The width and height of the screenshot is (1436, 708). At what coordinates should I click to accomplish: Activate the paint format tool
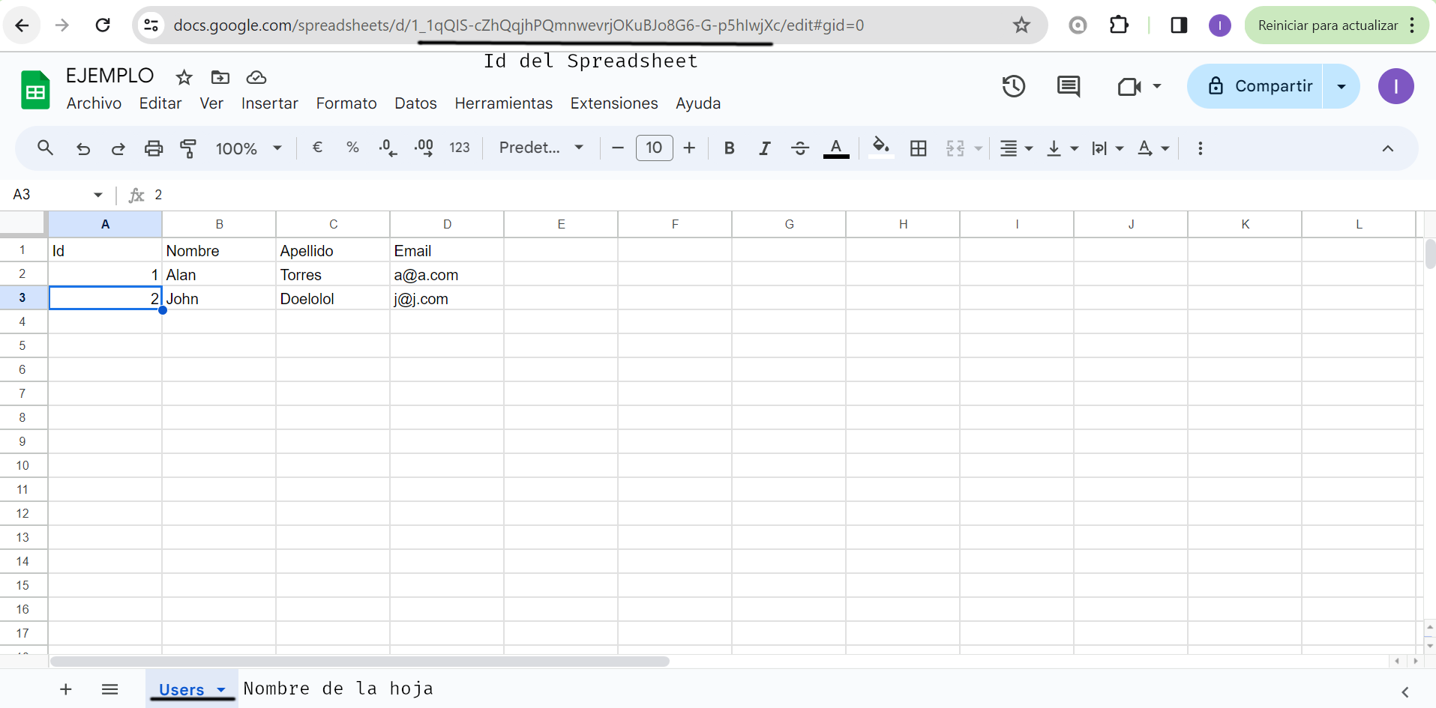pyautogui.click(x=188, y=148)
